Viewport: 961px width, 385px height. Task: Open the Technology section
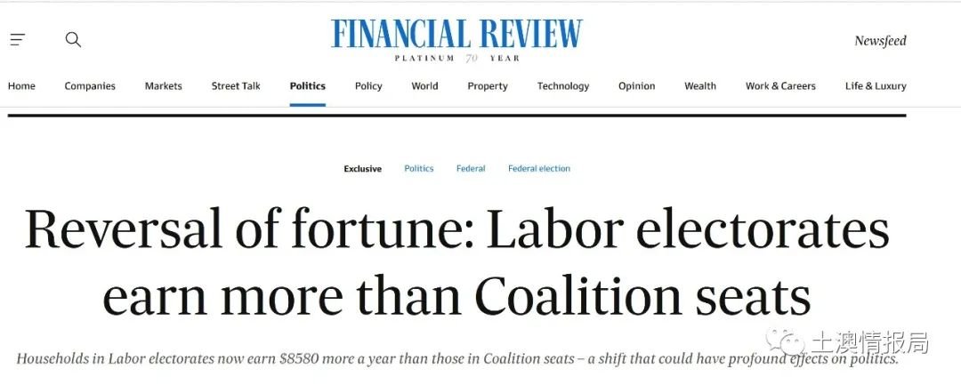[563, 86]
